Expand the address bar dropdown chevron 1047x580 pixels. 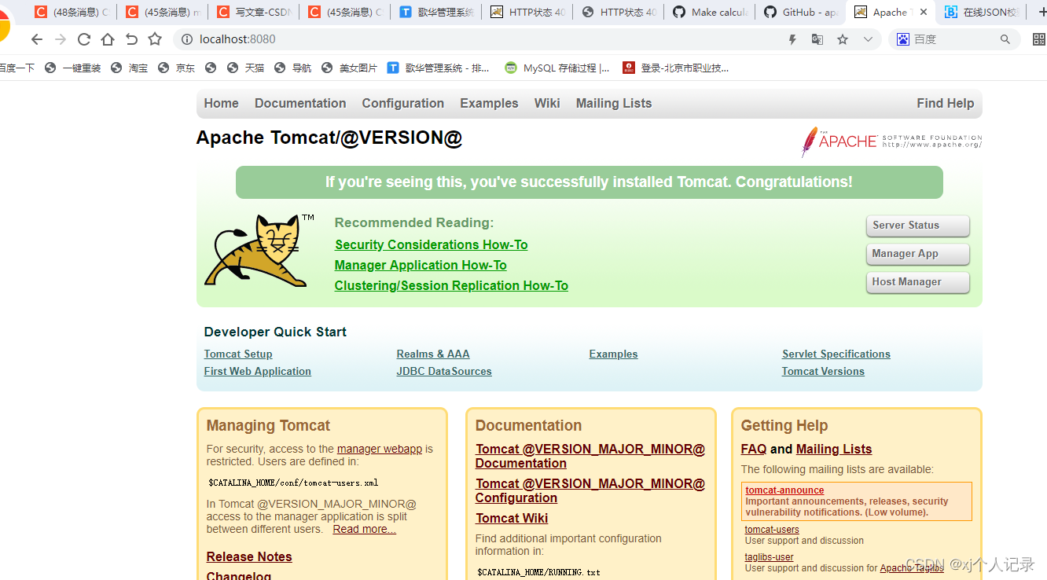868,39
